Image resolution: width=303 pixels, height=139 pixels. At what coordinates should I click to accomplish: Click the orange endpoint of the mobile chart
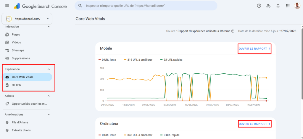point(266,78)
